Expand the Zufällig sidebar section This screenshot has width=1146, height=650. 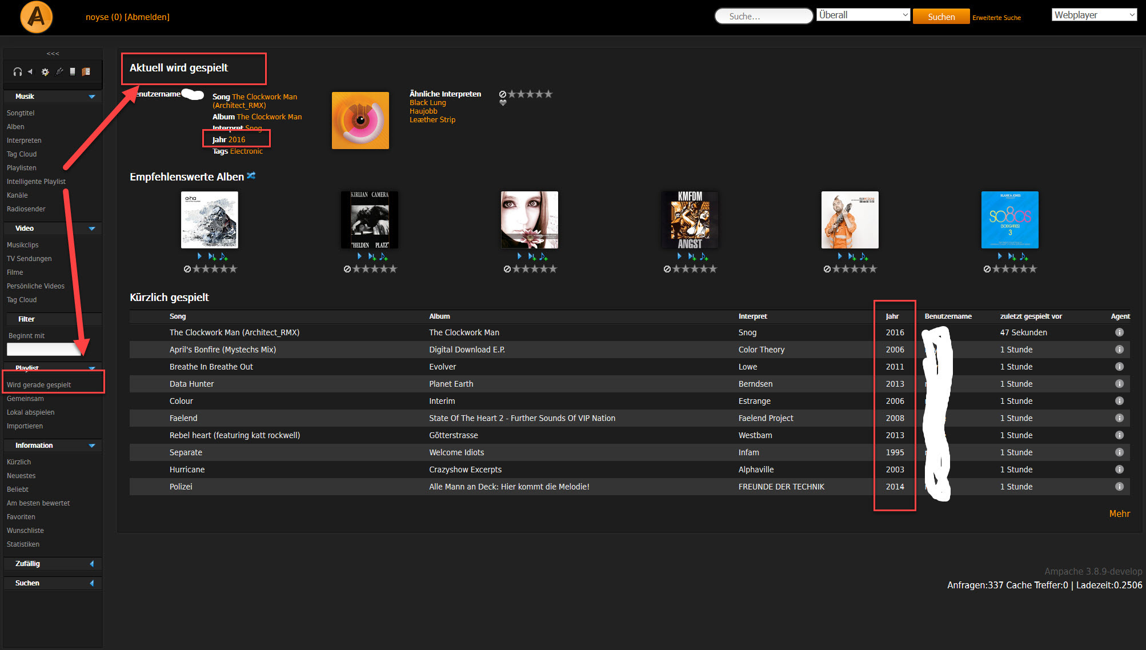click(92, 564)
